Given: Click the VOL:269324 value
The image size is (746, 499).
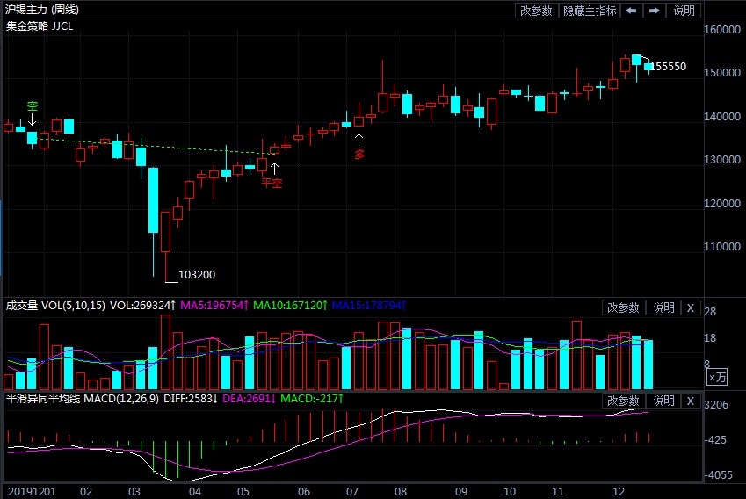Looking at the screenshot, I should point(142,306).
